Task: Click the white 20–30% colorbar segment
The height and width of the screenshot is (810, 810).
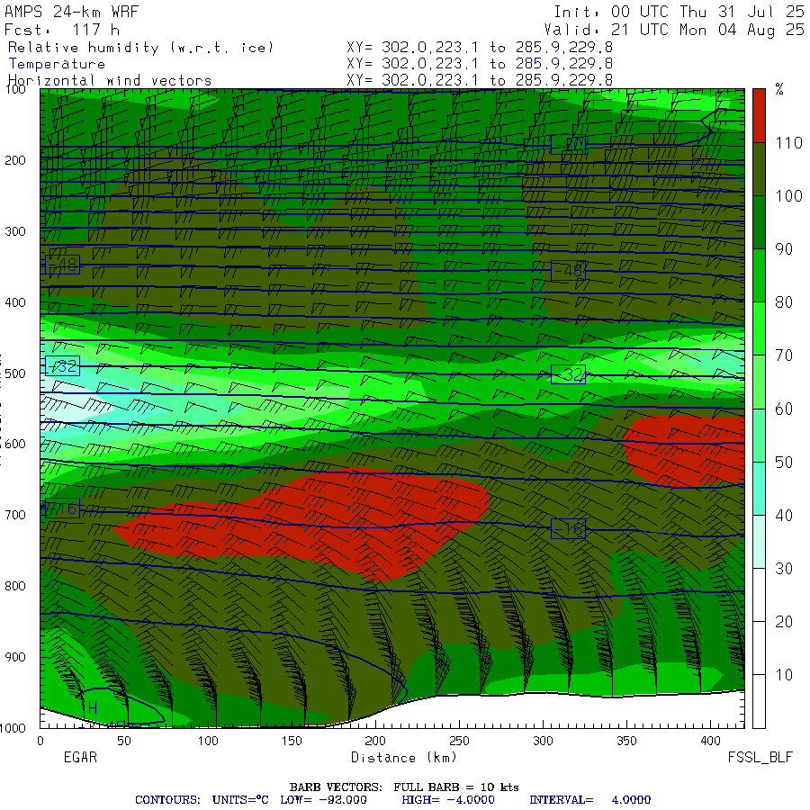Action: click(759, 595)
